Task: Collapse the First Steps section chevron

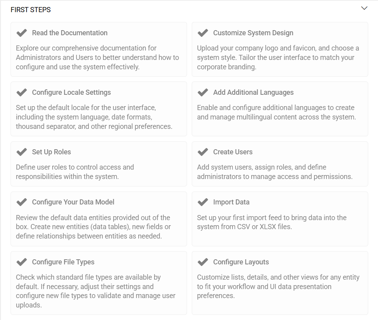Action: tap(364, 8)
